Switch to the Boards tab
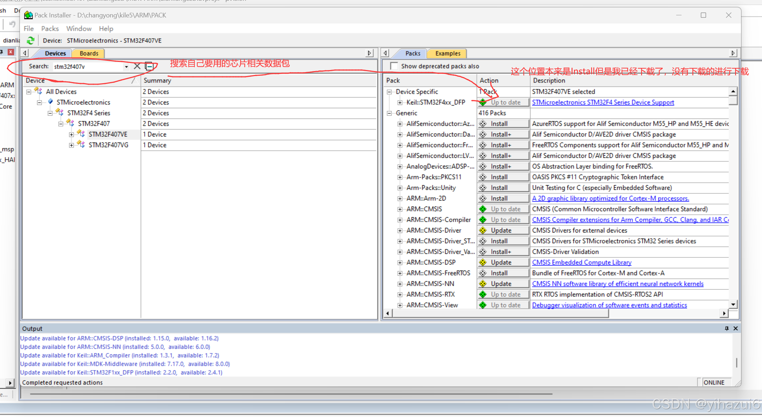The height and width of the screenshot is (417, 762). click(89, 53)
